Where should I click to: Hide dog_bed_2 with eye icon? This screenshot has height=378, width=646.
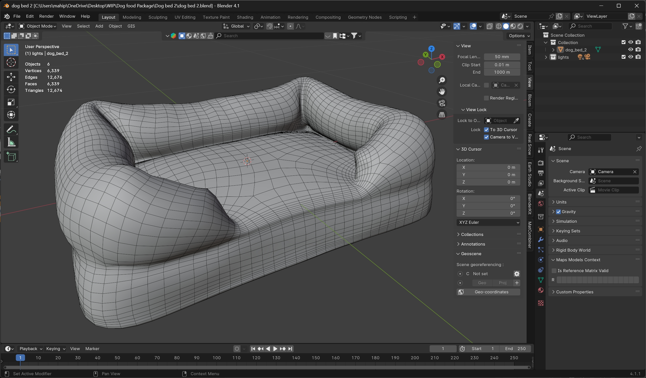(x=631, y=50)
